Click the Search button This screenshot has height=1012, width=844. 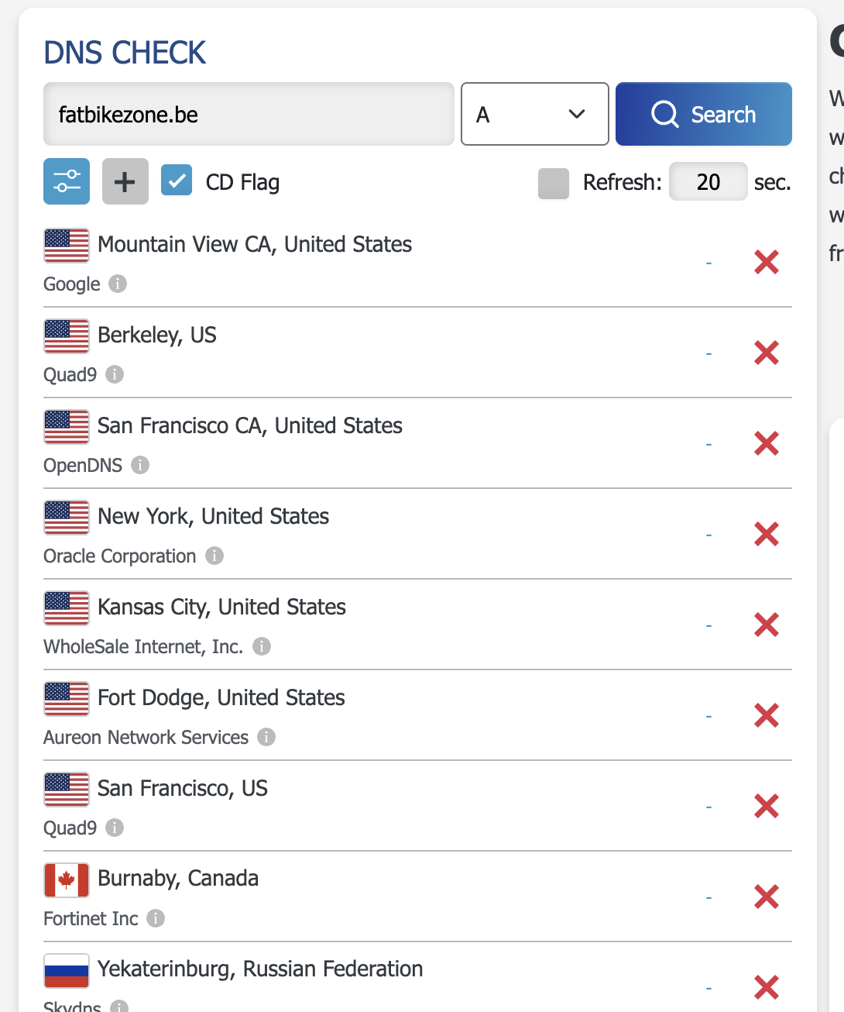[704, 114]
